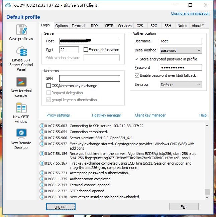Click info icon beside 'Authentication completed' log entry
Screen dimensions: 216x217
(x=42, y=179)
